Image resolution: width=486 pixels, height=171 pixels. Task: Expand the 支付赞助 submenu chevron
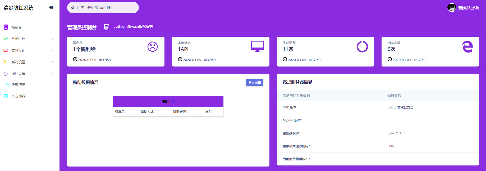53,50
